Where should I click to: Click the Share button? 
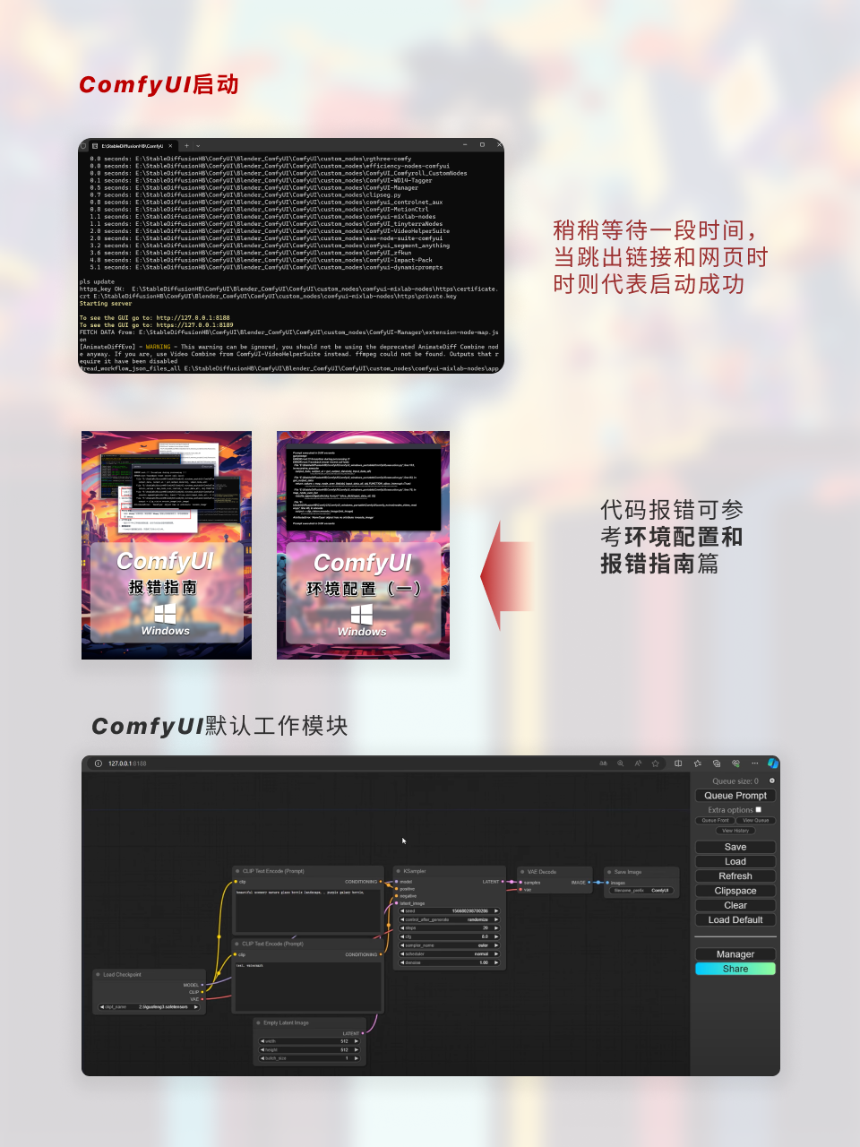[x=735, y=969]
